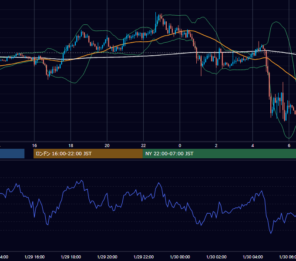Click the 20 hour label on price chart axis
The image size is (296, 261).
tap(107, 145)
